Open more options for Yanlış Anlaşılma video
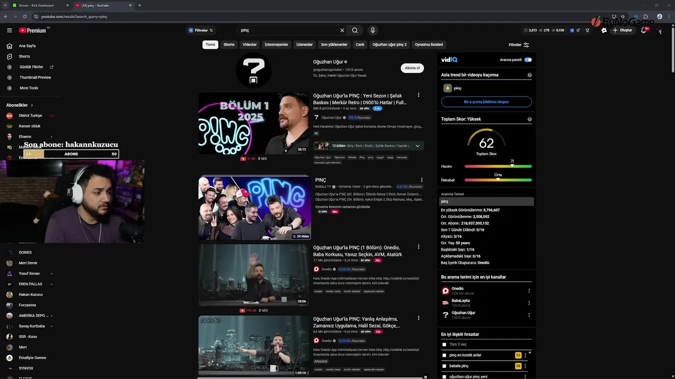The width and height of the screenshot is (675, 379). [419, 318]
